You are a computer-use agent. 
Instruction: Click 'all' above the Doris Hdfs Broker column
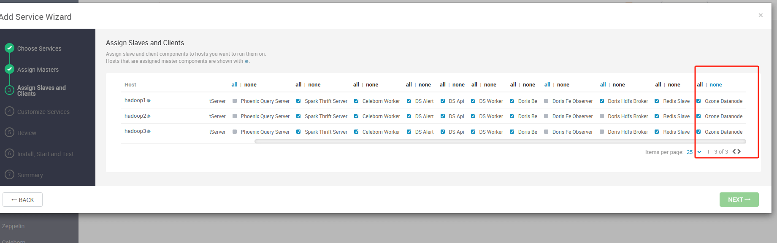point(603,85)
